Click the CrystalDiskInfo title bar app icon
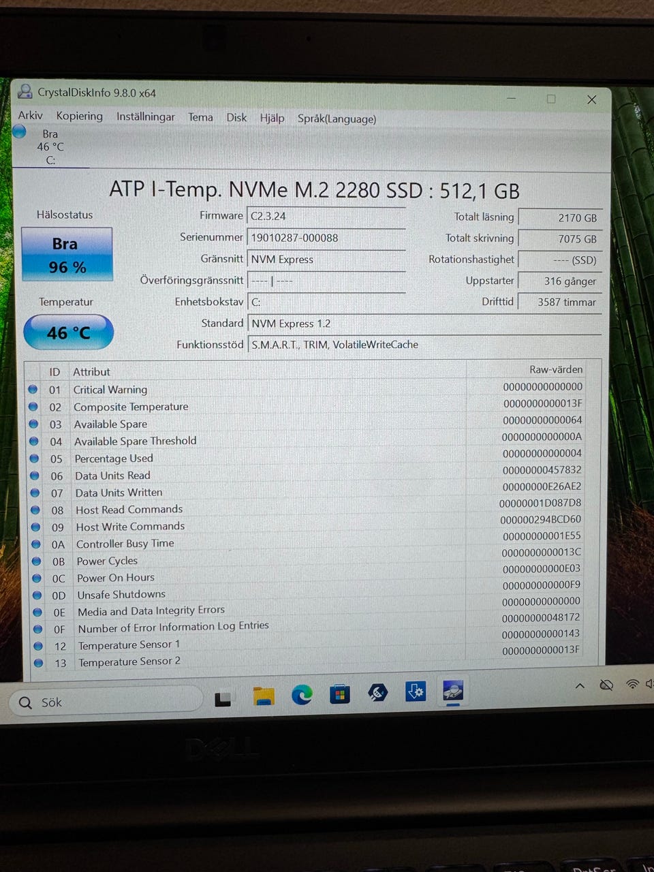Viewport: 654px width, 872px height. pos(25,92)
